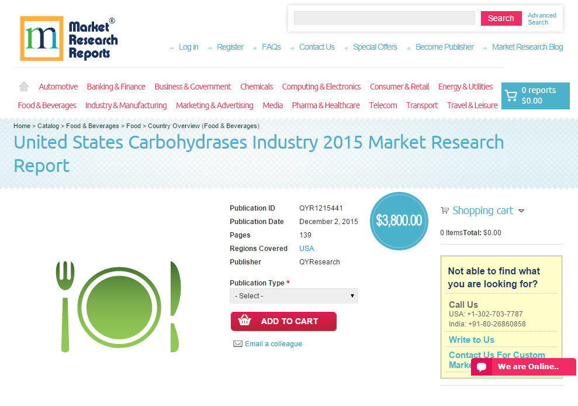Click the report title heading
578x406 pixels.
pos(259,154)
